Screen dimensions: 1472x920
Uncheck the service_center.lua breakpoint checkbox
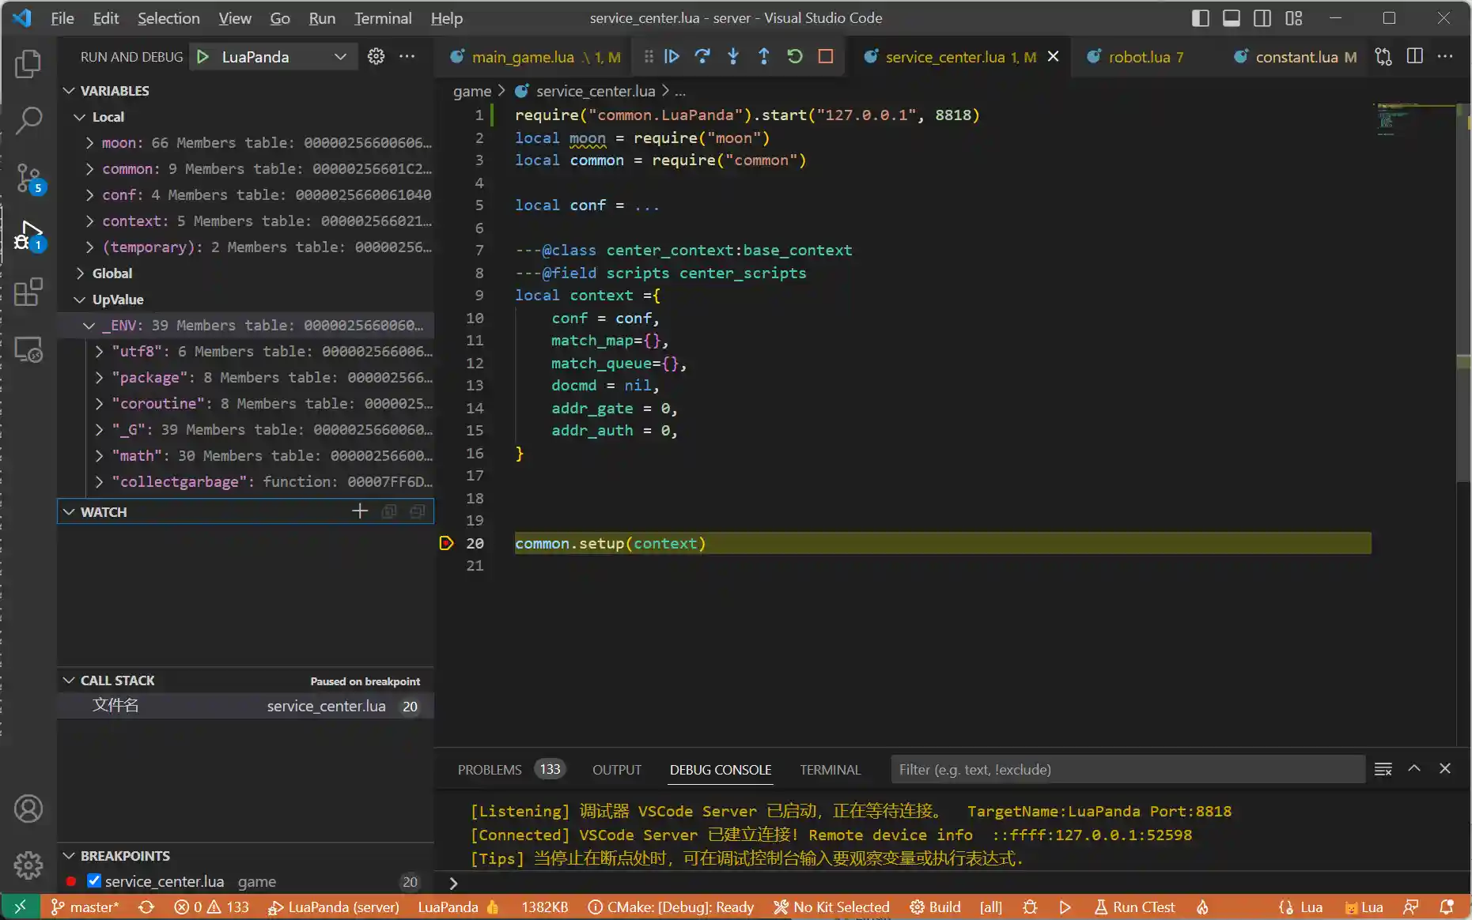point(94,880)
